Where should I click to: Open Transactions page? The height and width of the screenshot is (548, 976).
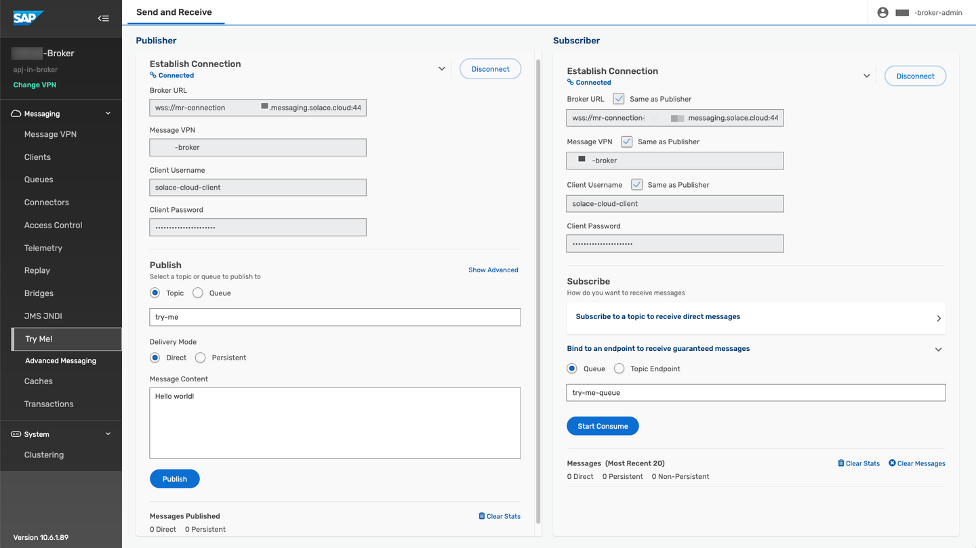(x=49, y=404)
